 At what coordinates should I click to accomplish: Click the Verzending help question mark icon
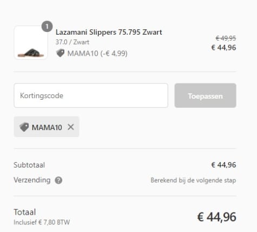(58, 180)
